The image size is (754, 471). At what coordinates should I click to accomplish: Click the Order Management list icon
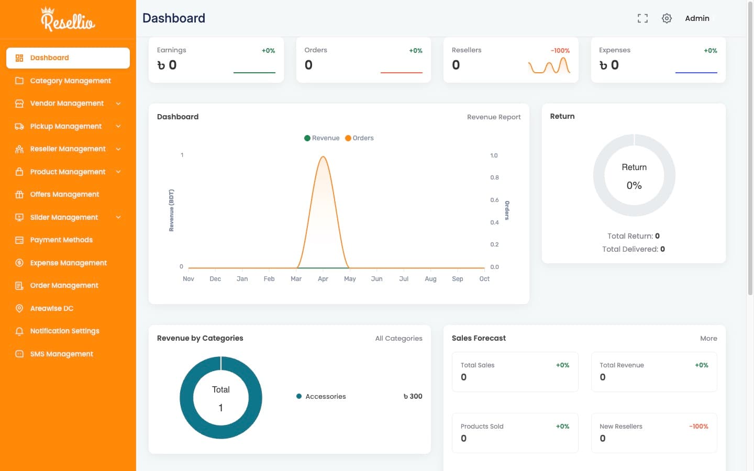point(19,286)
